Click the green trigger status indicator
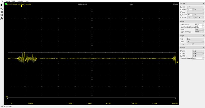This screenshot has height=108, width=205. coord(6,4)
